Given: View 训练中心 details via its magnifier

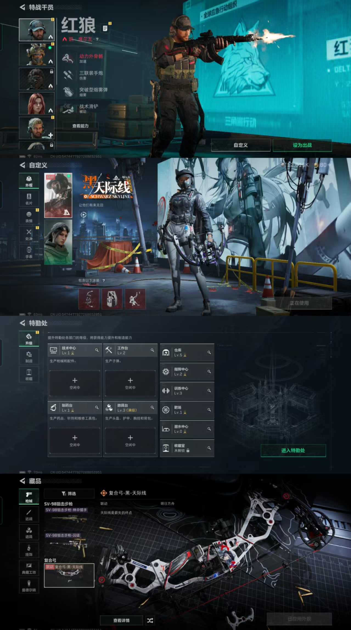Looking at the screenshot, I should (209, 390).
